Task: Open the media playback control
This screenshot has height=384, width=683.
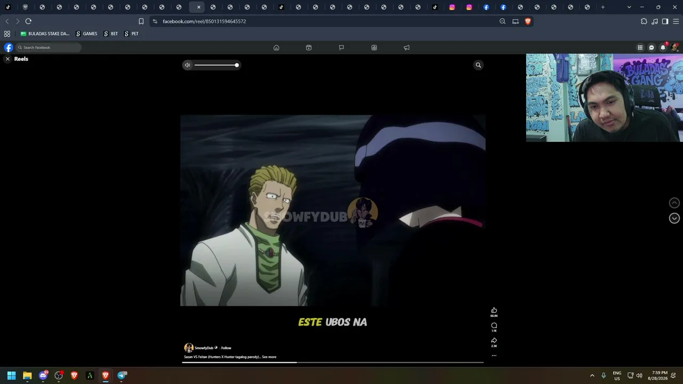Action: tap(655, 21)
